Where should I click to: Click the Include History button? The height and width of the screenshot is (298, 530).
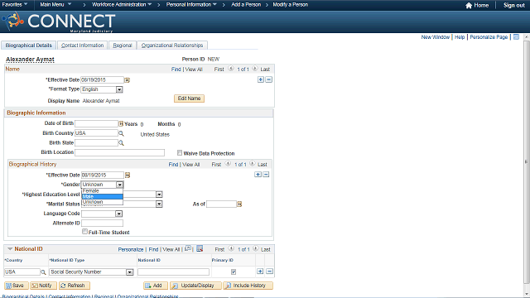click(x=248, y=286)
